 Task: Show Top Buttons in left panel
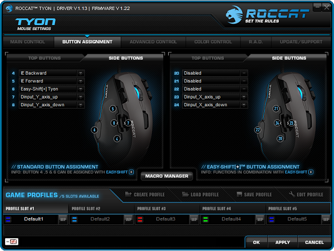(x=45, y=58)
